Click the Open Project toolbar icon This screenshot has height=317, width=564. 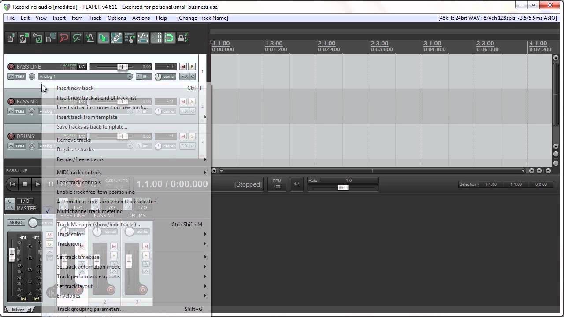click(x=24, y=38)
